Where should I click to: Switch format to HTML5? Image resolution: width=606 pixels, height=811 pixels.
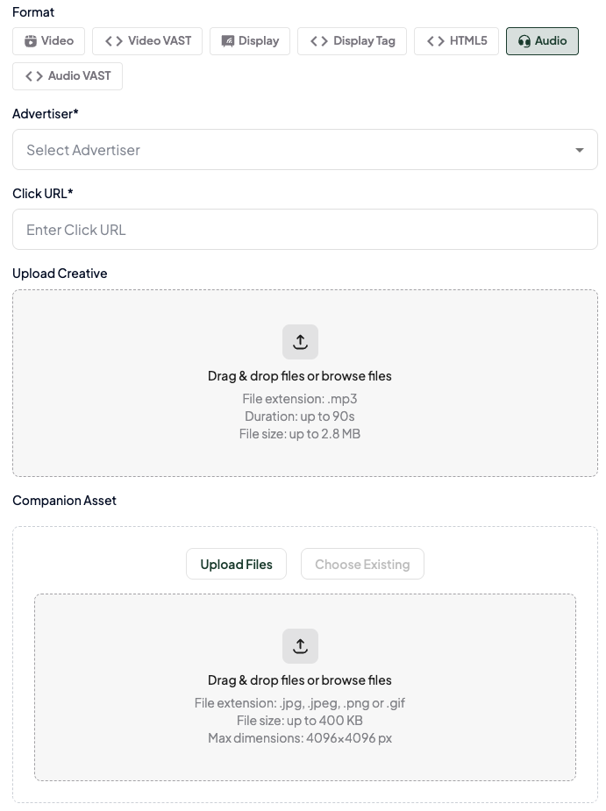pos(456,41)
